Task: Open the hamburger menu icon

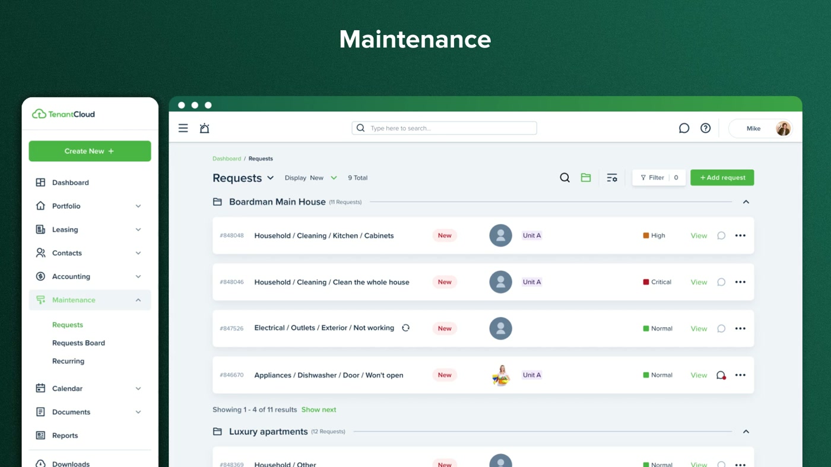Action: point(183,128)
